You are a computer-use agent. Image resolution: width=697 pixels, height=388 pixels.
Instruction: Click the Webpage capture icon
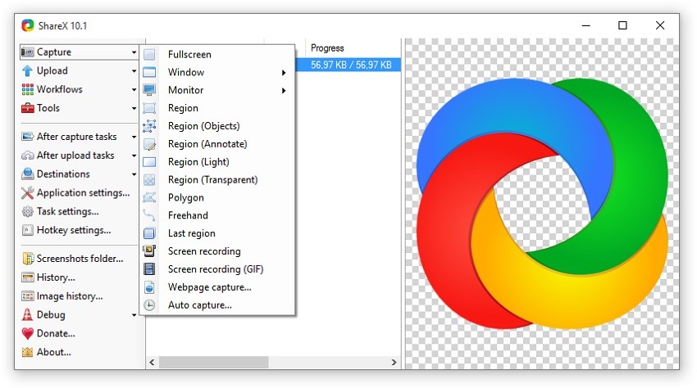pyautogui.click(x=149, y=287)
